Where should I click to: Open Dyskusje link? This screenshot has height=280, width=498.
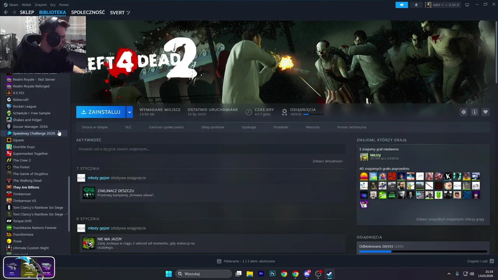click(249, 127)
